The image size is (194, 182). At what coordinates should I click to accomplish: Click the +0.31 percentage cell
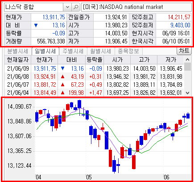click(95, 76)
